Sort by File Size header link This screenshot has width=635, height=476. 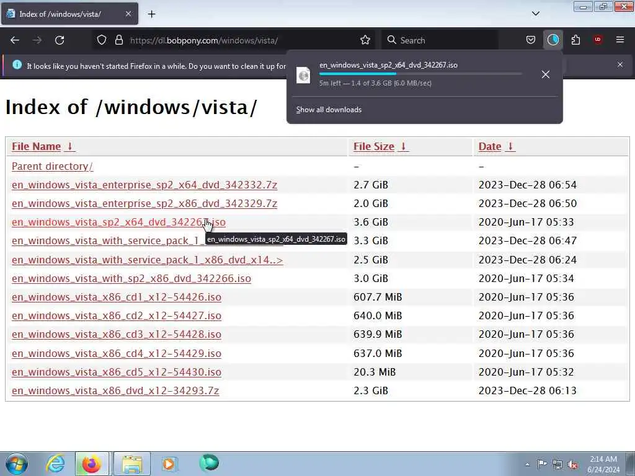point(373,146)
